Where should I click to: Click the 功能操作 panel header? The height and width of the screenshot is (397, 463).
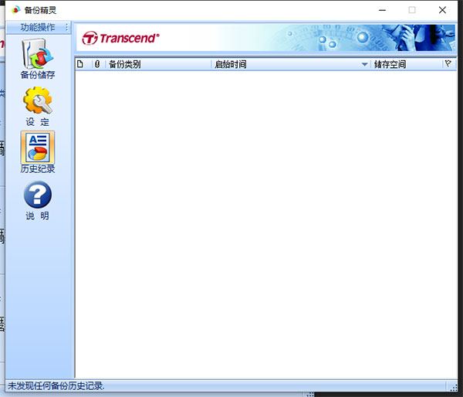pos(39,27)
